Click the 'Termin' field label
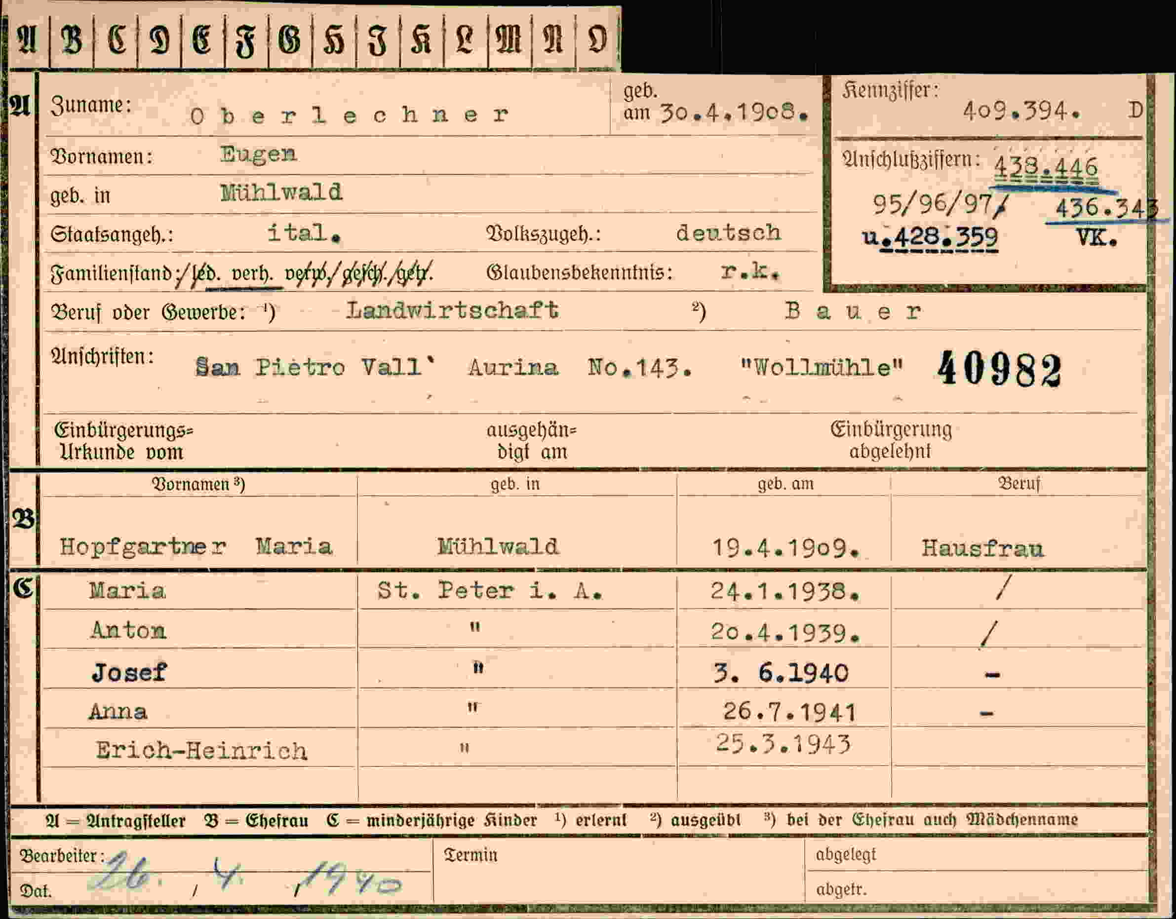This screenshot has height=919, width=1176. [x=470, y=854]
